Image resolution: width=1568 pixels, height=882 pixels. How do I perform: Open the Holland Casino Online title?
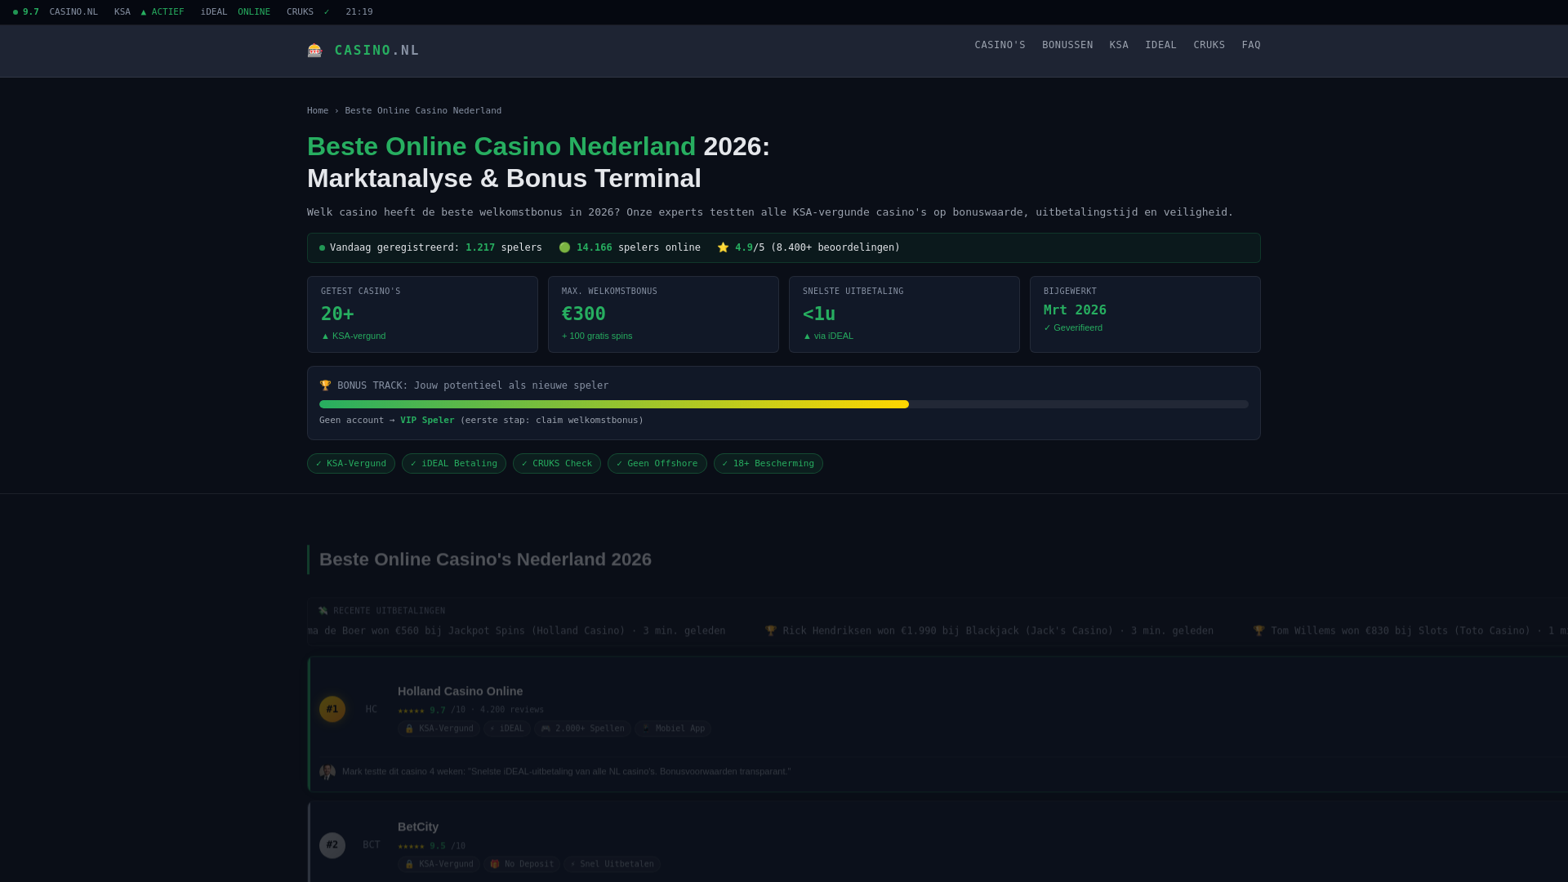tap(461, 691)
